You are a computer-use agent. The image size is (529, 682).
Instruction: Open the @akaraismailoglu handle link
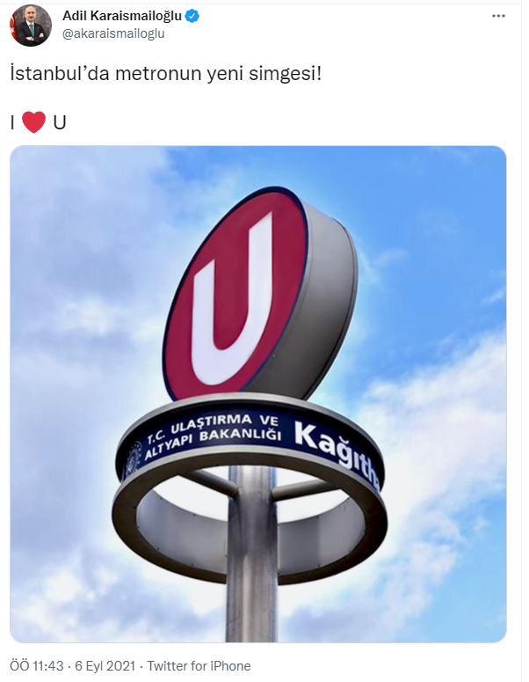click(113, 34)
